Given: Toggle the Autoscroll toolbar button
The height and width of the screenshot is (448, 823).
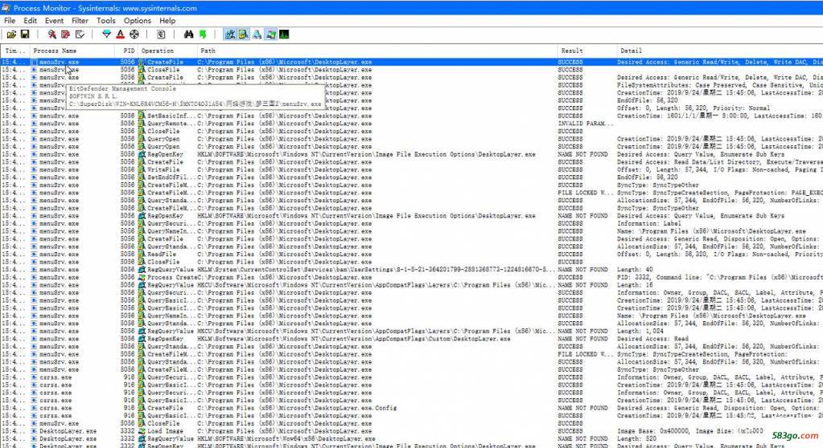Looking at the screenshot, I should pos(65,35).
